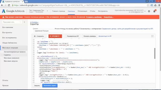This screenshot has width=161, height=90.
Task: Click the blue Выполнить скрипт button
Action: (50, 85)
